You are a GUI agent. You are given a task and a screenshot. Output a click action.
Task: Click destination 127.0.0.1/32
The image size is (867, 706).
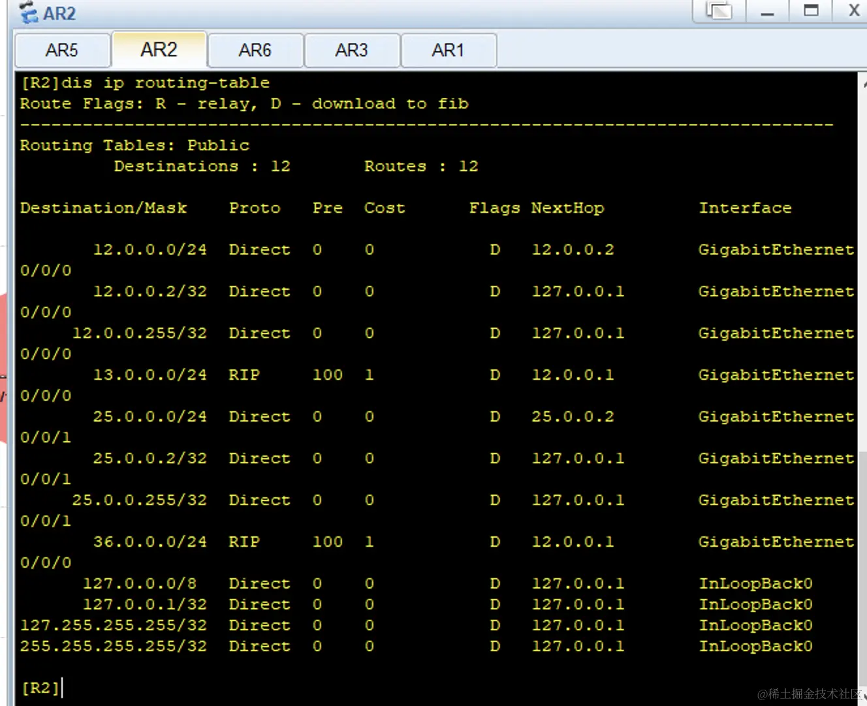(145, 604)
